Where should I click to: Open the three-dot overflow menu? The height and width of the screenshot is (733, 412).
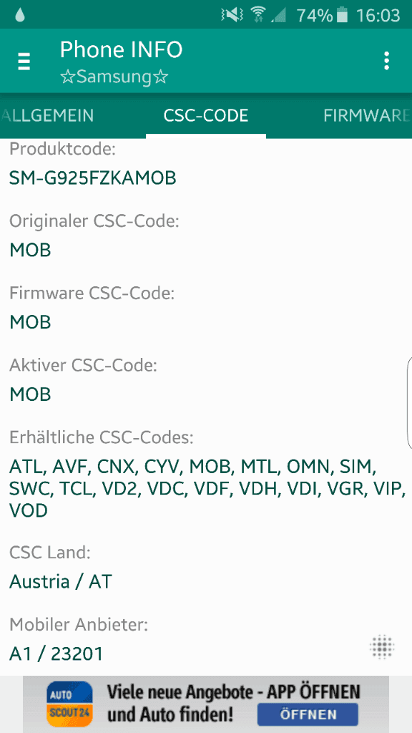[386, 62]
